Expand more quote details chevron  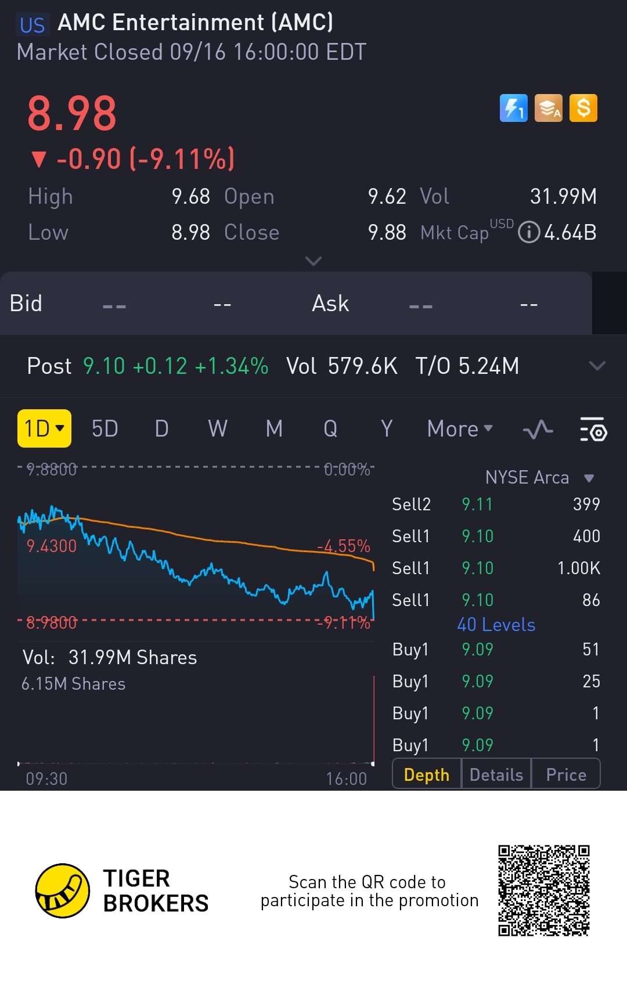(x=313, y=261)
